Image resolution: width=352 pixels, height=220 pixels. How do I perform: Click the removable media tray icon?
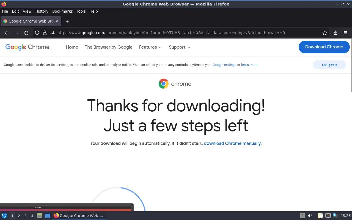(302, 216)
